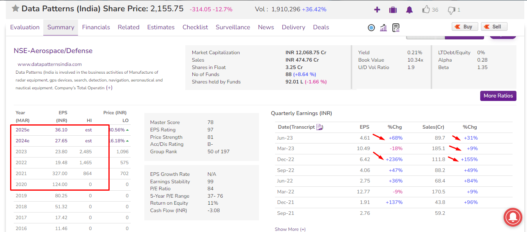
Task: Click the Sell button
Action: [x=494, y=27]
